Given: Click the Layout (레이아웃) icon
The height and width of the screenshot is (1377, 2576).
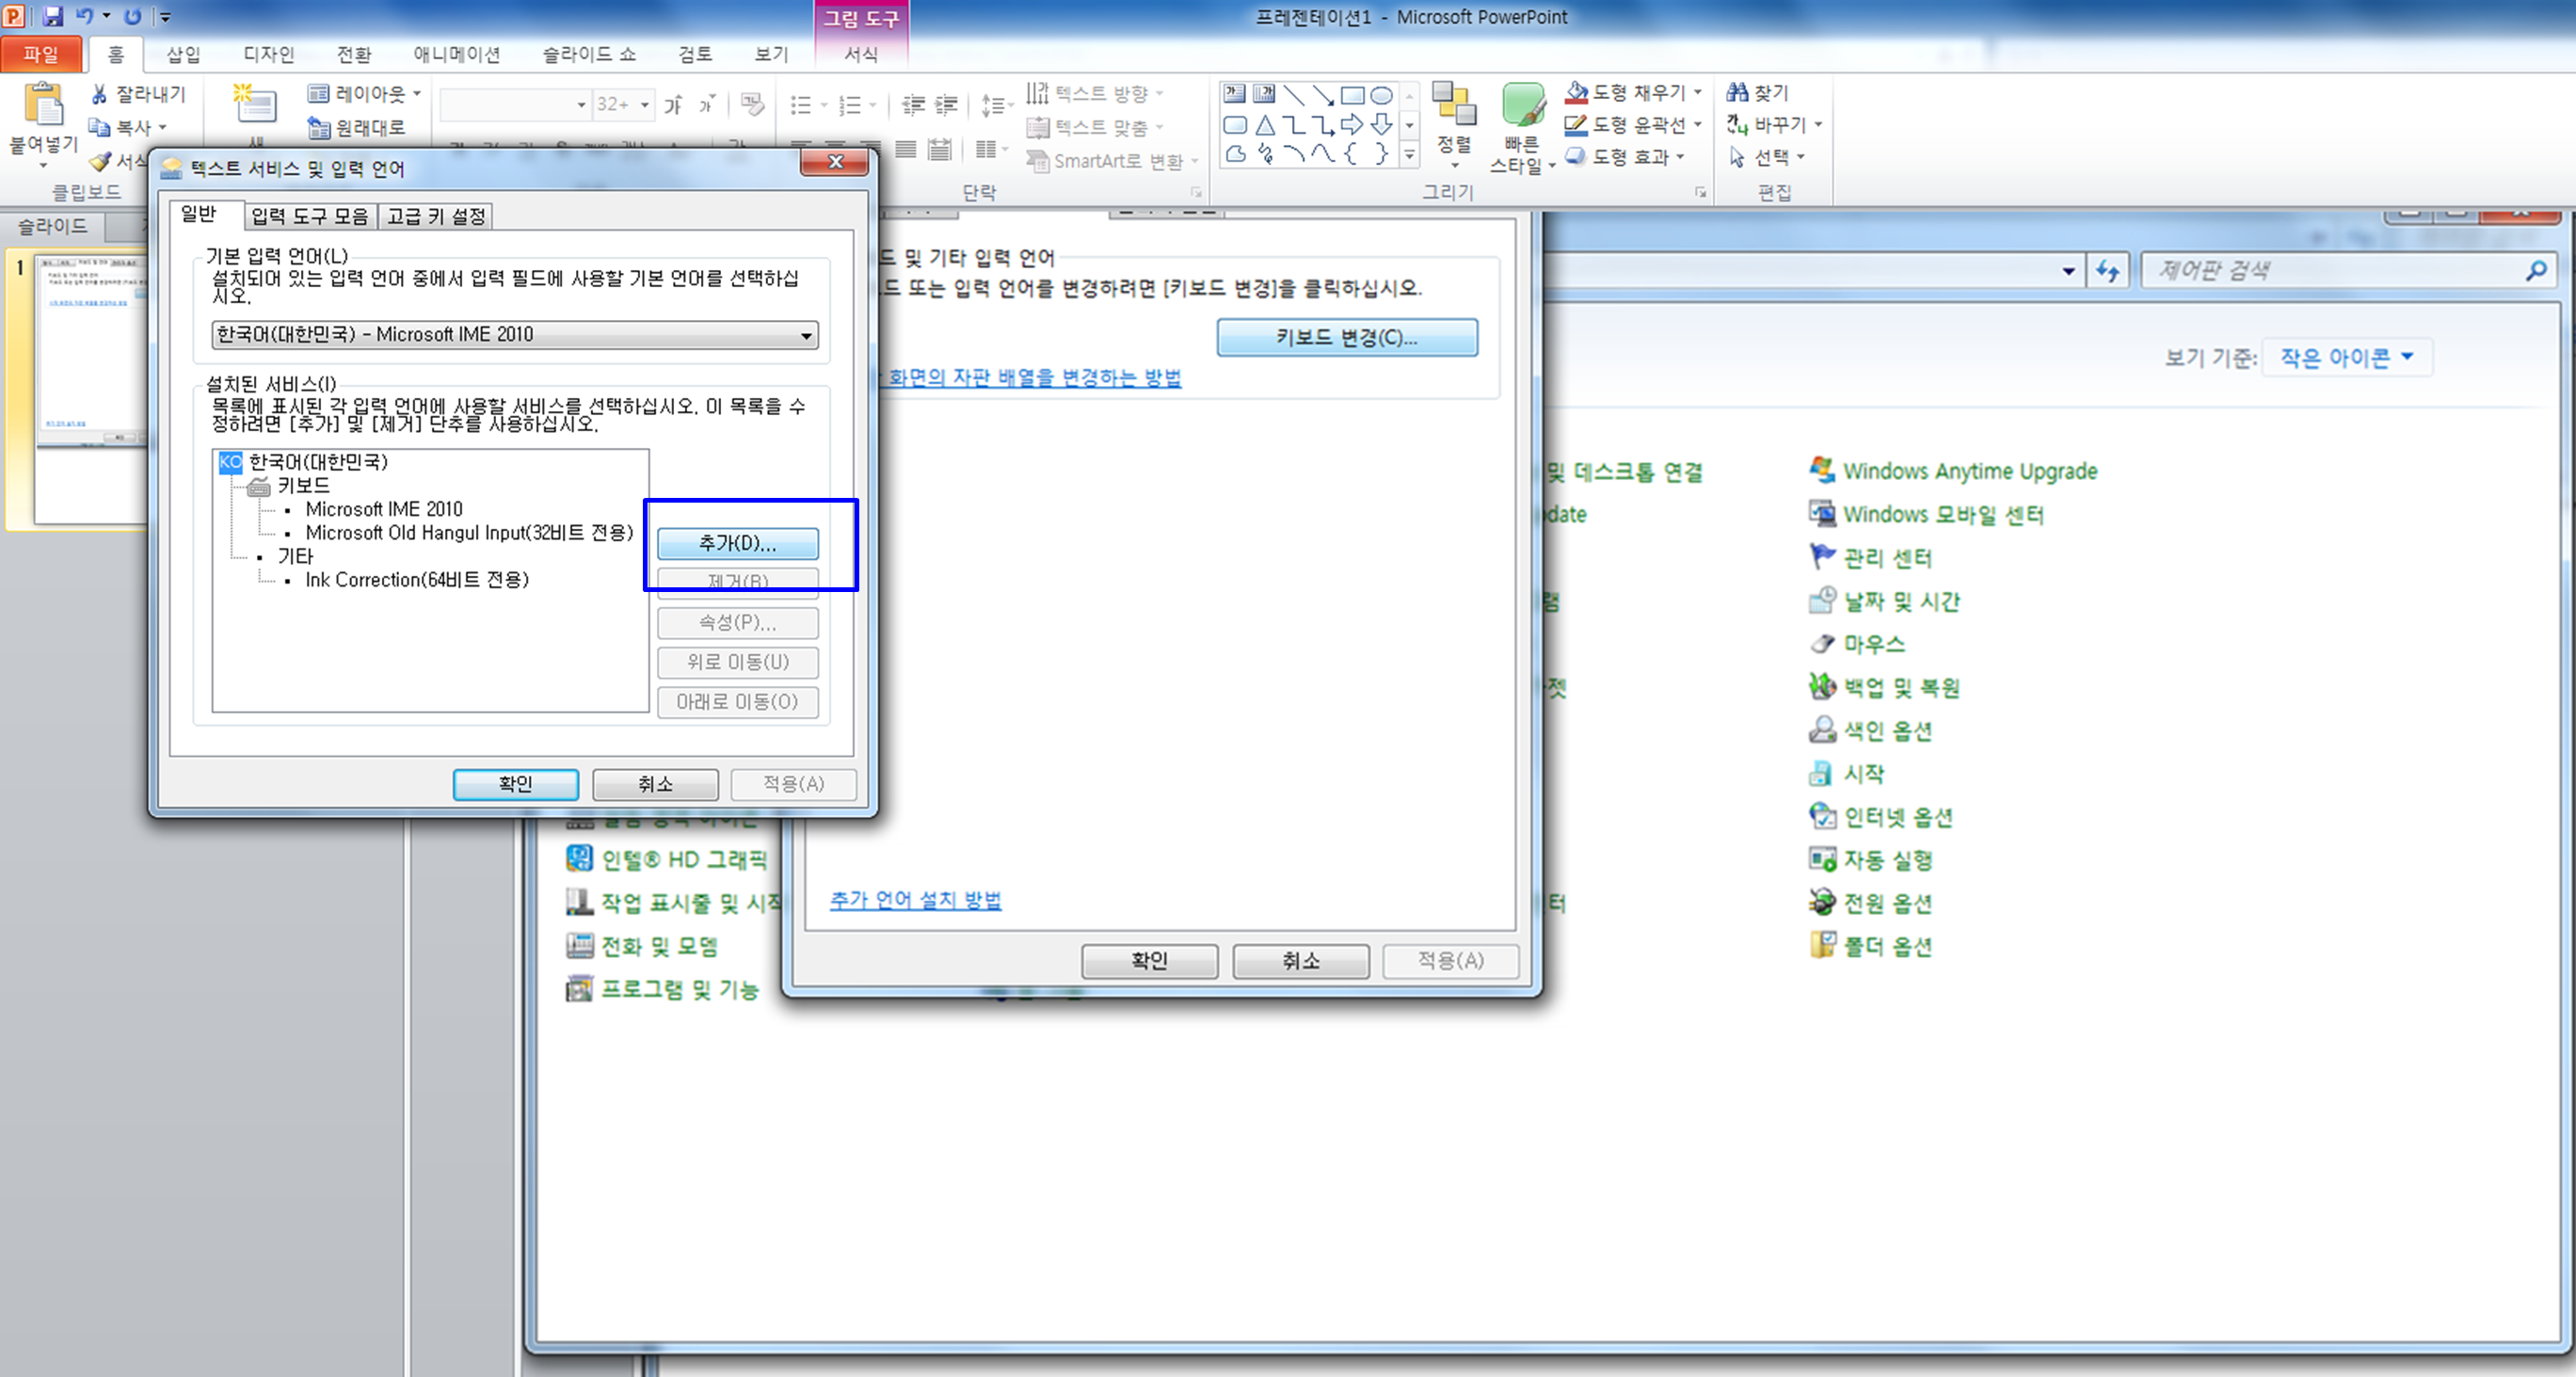Looking at the screenshot, I should pyautogui.click(x=318, y=94).
